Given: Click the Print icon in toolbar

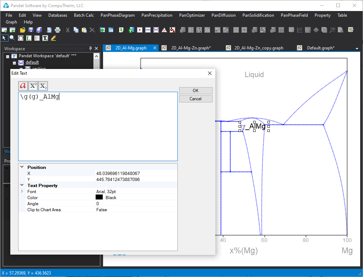Looking at the screenshot, I should (x=58, y=30).
